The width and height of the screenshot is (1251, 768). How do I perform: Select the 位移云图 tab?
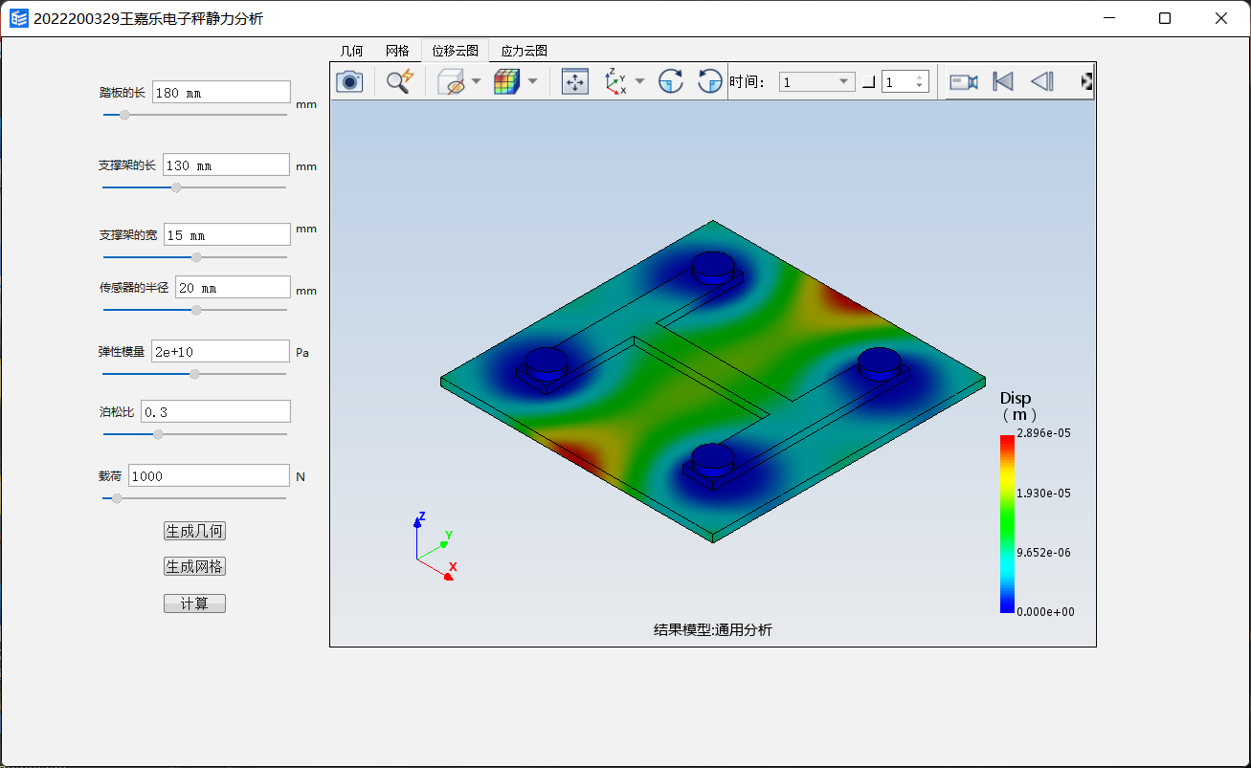click(x=455, y=51)
